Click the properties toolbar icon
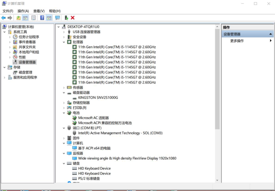The width and height of the screenshot is (275, 191). pyautogui.click(x=34, y=18)
